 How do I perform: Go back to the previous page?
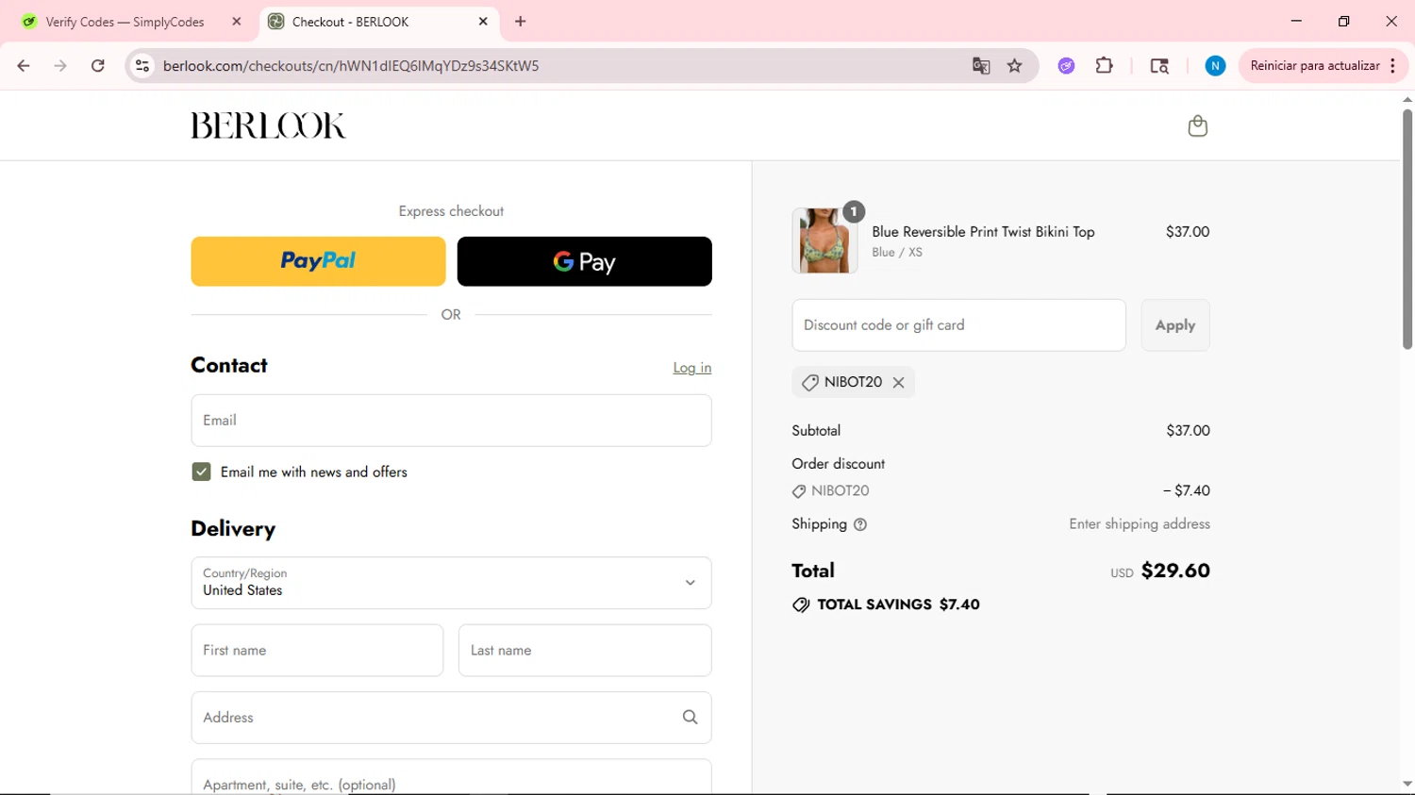24,66
